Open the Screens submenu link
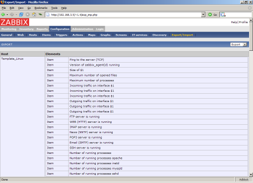The height and width of the screenshot is (183, 253). (121, 35)
